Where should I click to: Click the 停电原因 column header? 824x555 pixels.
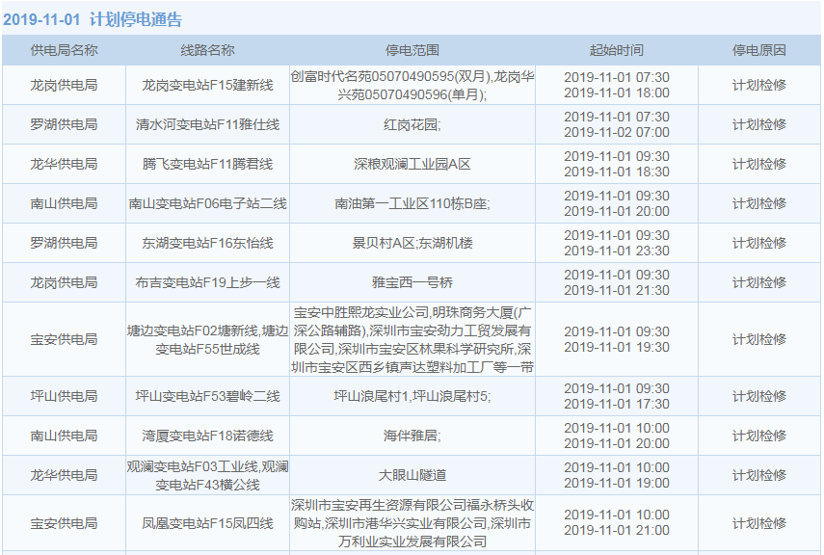click(x=758, y=50)
